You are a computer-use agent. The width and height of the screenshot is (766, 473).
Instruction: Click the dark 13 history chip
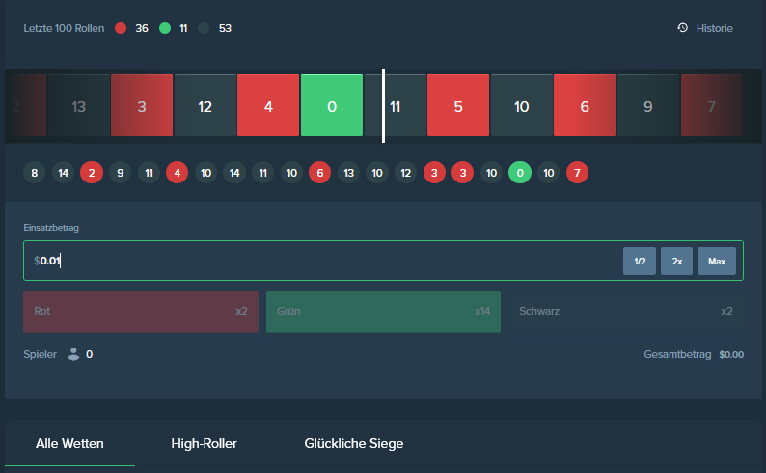pyautogui.click(x=349, y=173)
